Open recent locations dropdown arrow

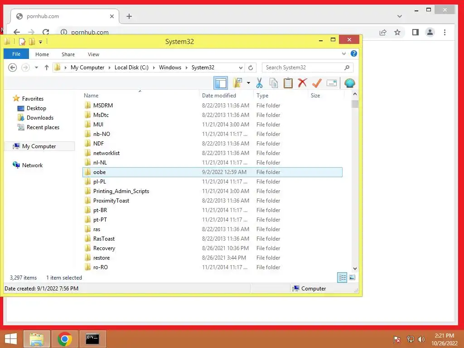[36, 68]
